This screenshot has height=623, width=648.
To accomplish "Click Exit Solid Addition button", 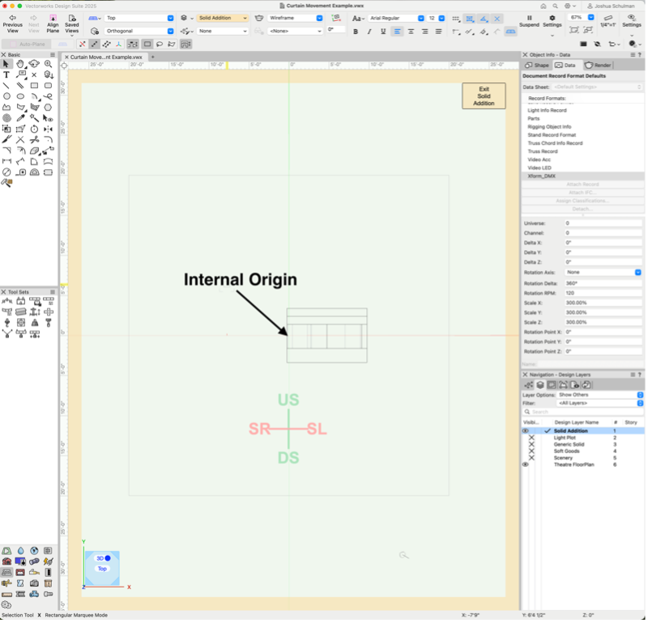I will click(483, 96).
